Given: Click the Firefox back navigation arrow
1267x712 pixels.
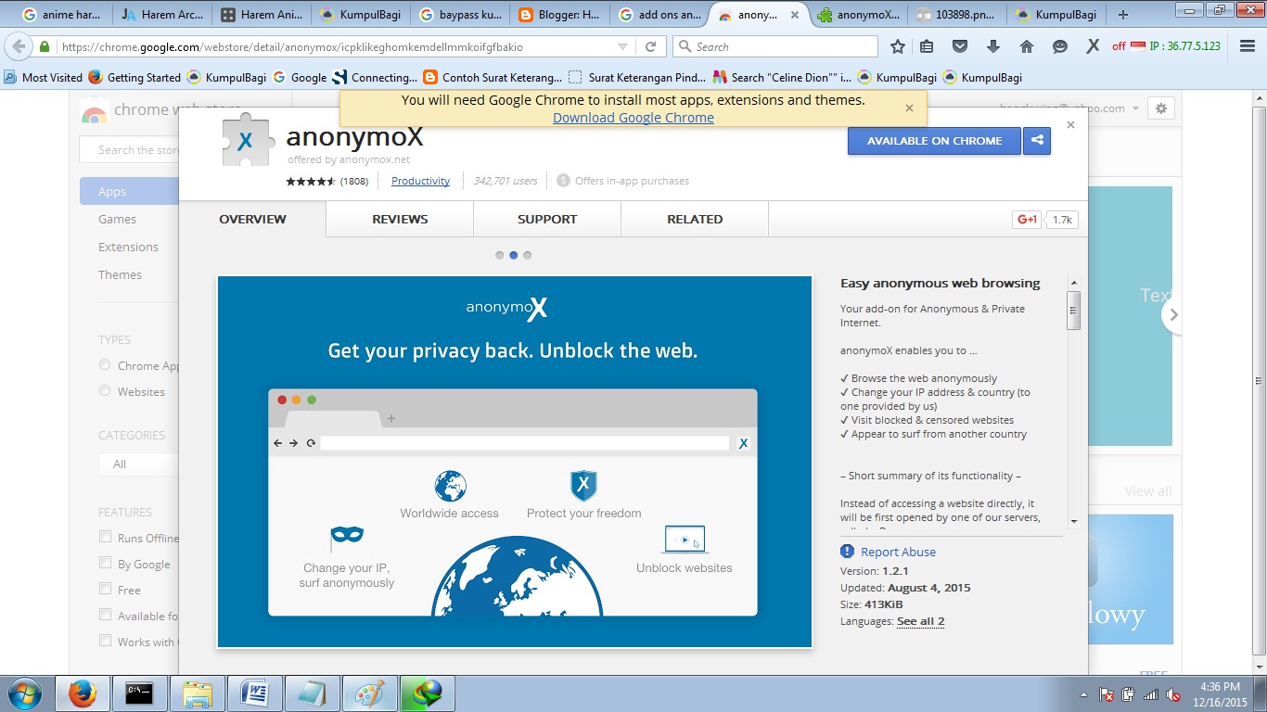Looking at the screenshot, I should coord(19,46).
